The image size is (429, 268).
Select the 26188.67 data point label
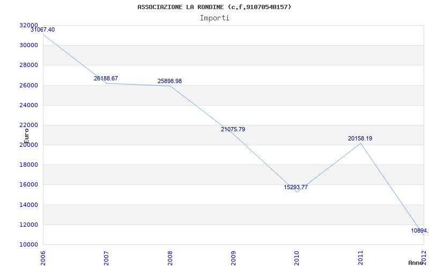pos(106,78)
